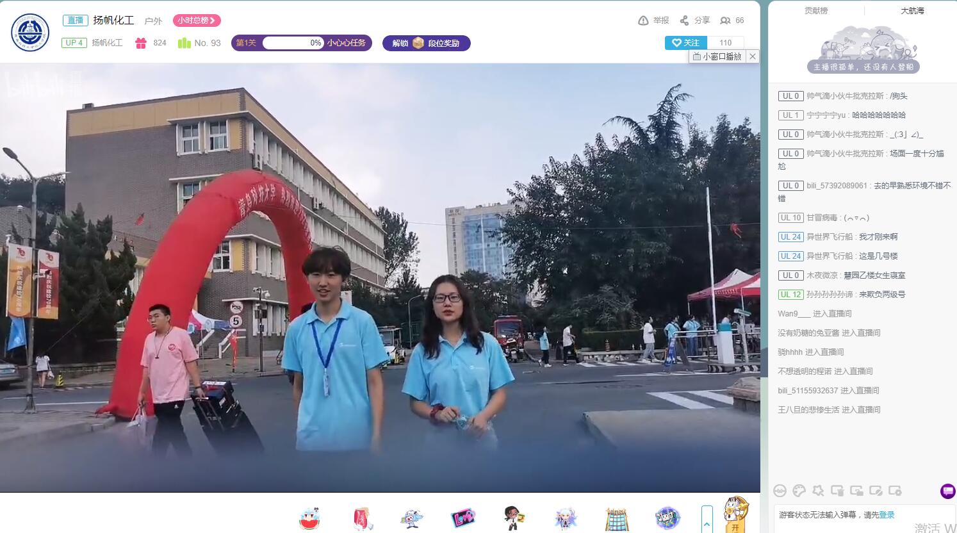Click the share (分享) icon
The width and height of the screenshot is (957, 533).
coord(685,20)
